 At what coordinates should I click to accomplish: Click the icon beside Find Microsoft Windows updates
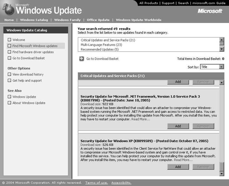tap(9, 46)
